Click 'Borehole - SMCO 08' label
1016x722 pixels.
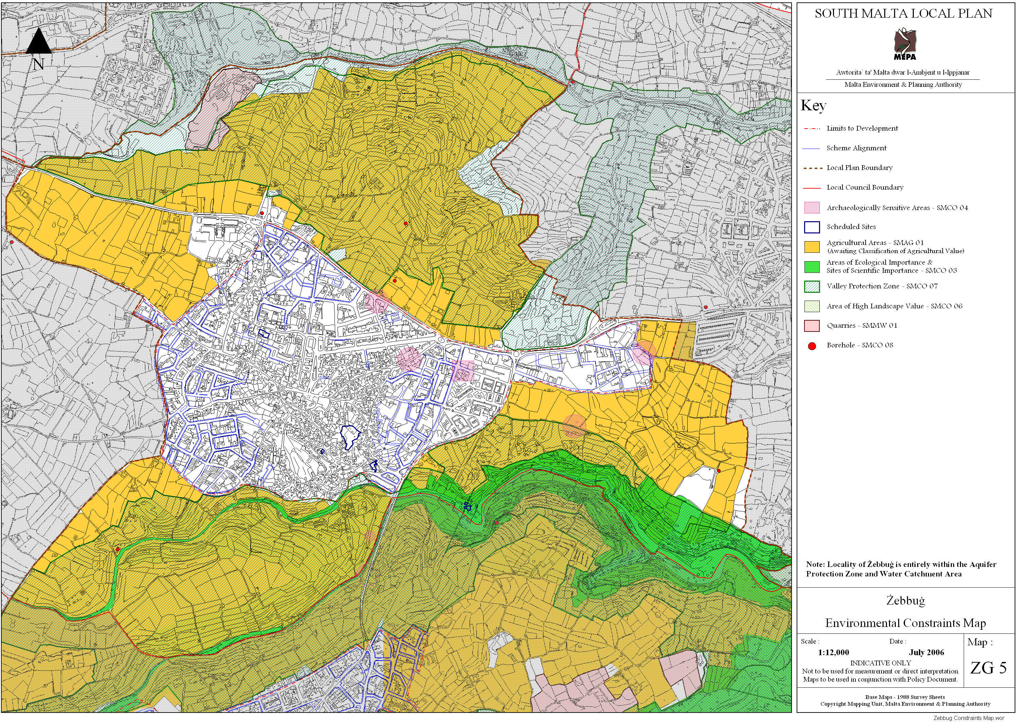click(859, 345)
